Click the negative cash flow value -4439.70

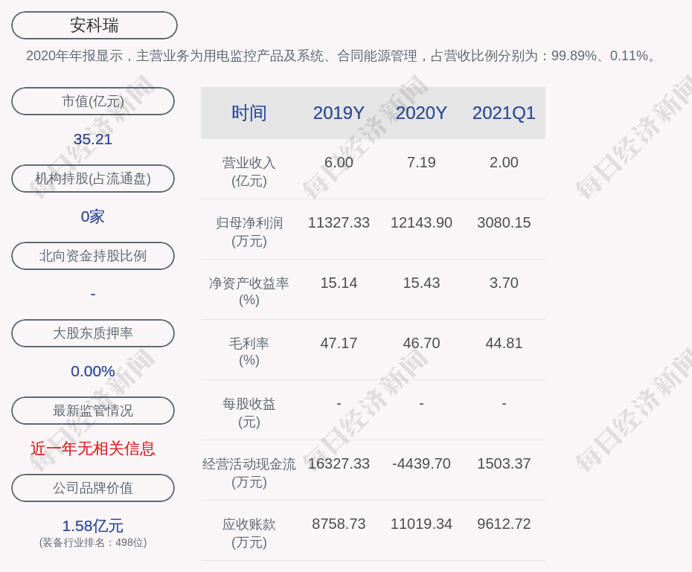coord(421,463)
